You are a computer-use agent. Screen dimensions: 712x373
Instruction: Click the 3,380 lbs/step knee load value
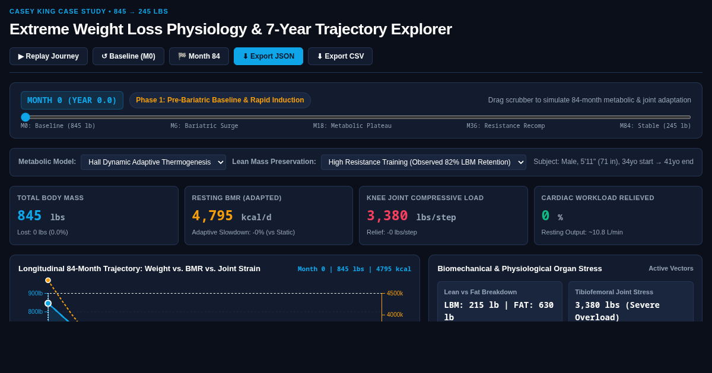[411, 216]
